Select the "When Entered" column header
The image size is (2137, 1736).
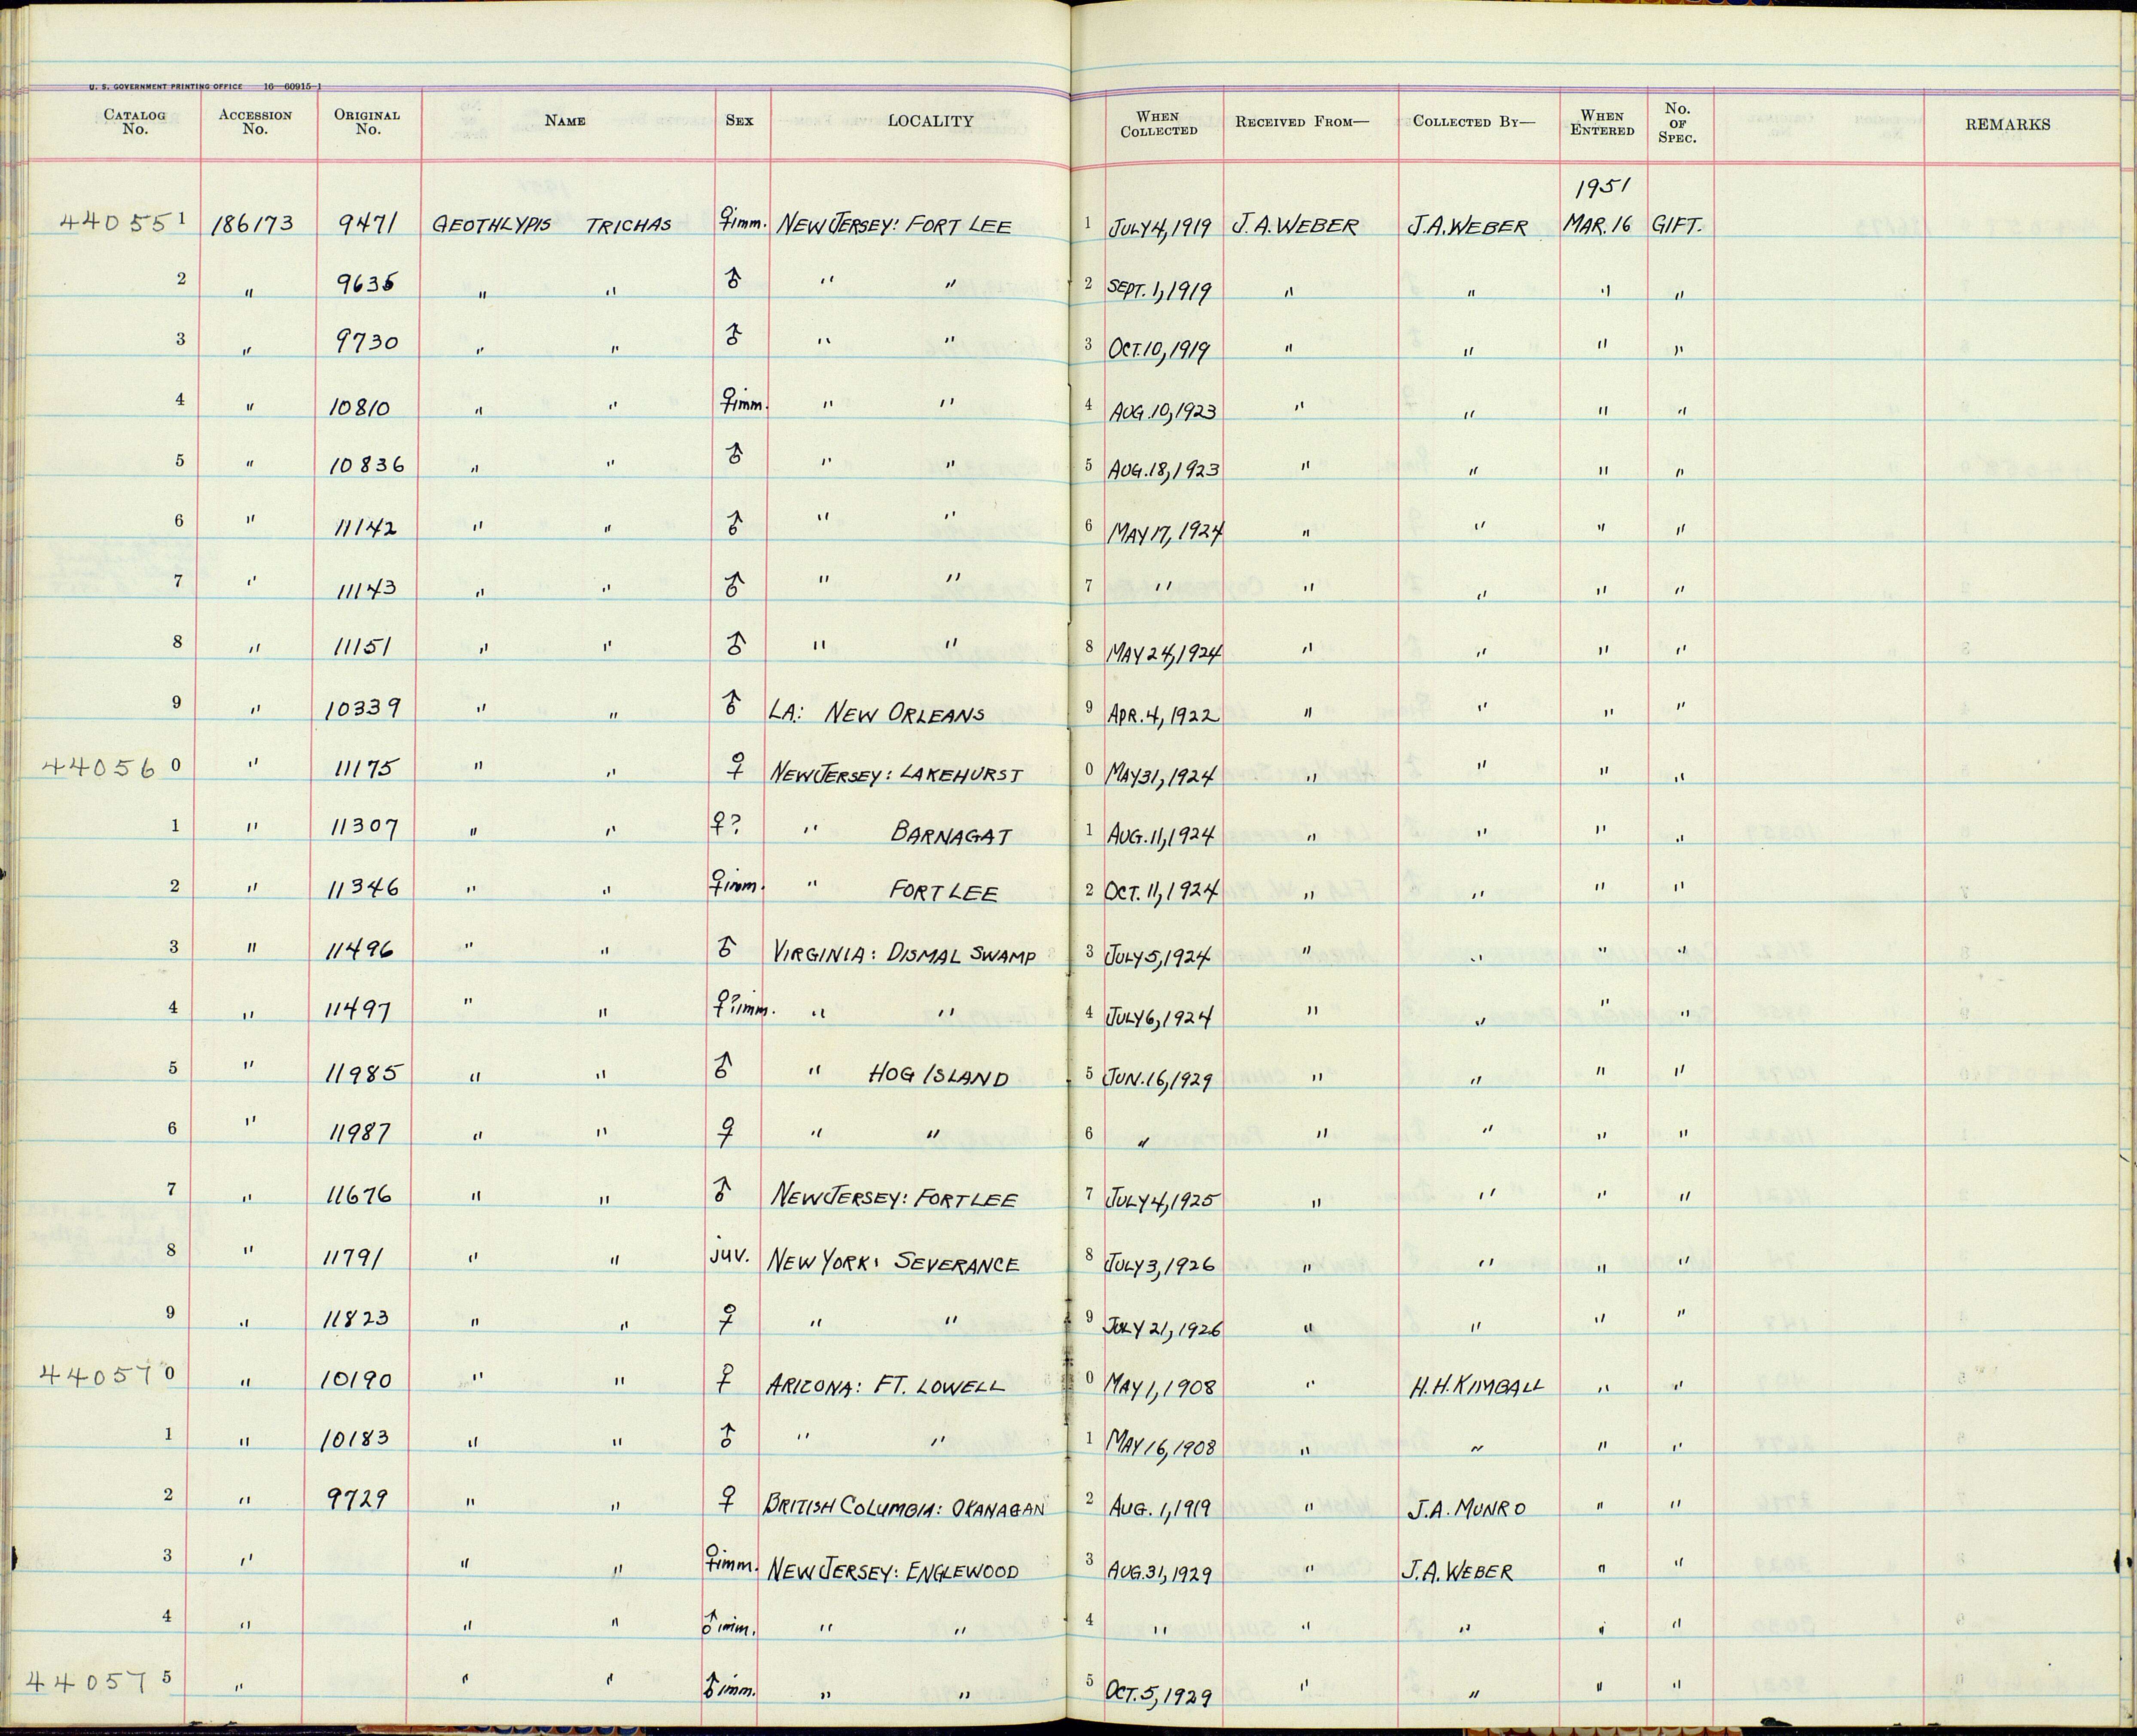point(1602,123)
